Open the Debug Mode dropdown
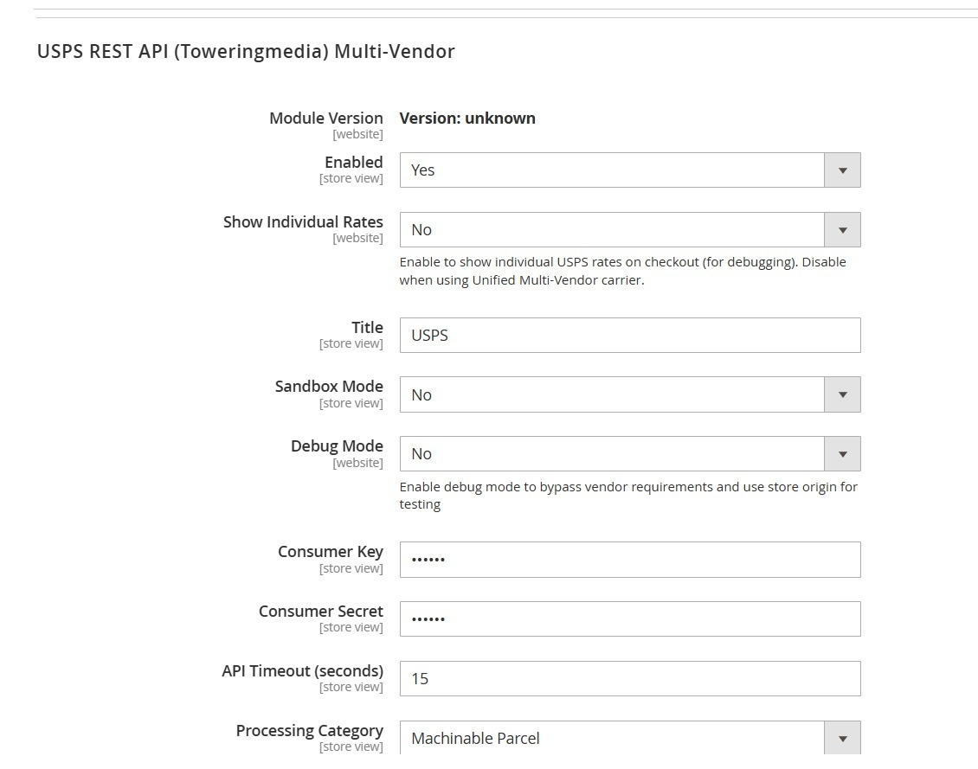Viewport: 978px width, 769px height. pos(630,453)
